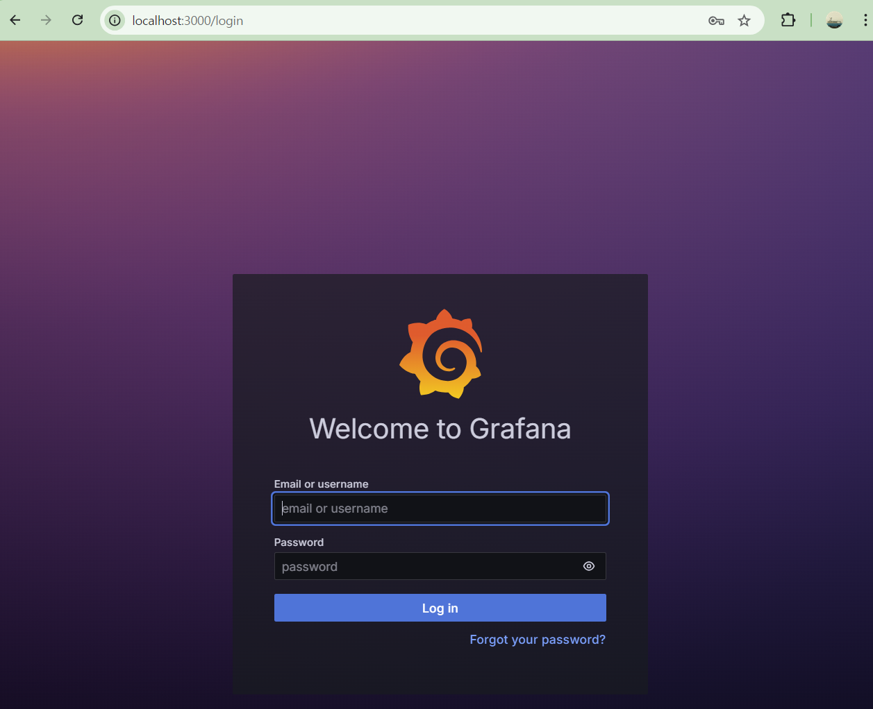
Task: Bookmark this page with the star icon
Action: (x=745, y=21)
